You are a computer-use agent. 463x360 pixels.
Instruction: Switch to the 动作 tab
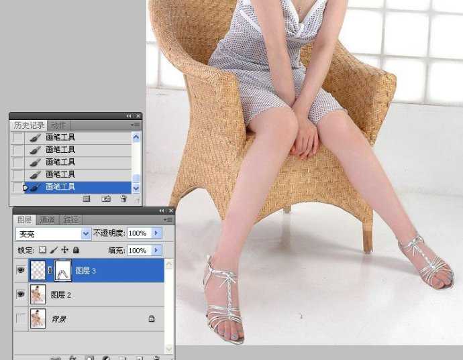(x=58, y=125)
